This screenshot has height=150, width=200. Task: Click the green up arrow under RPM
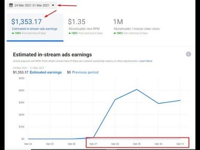click(70, 33)
